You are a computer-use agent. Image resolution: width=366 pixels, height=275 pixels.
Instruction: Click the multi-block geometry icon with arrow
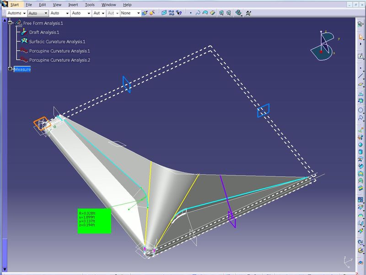tap(238, 13)
